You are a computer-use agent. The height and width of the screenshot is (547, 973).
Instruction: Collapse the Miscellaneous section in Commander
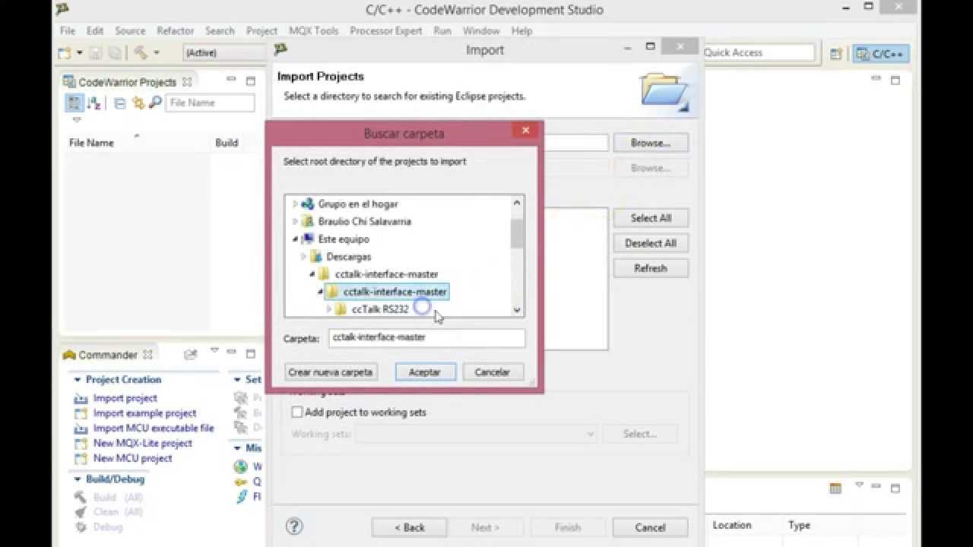tap(237, 448)
